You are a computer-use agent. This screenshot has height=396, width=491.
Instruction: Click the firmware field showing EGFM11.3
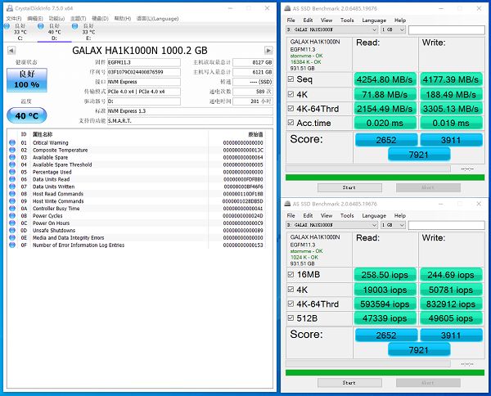tap(144, 62)
